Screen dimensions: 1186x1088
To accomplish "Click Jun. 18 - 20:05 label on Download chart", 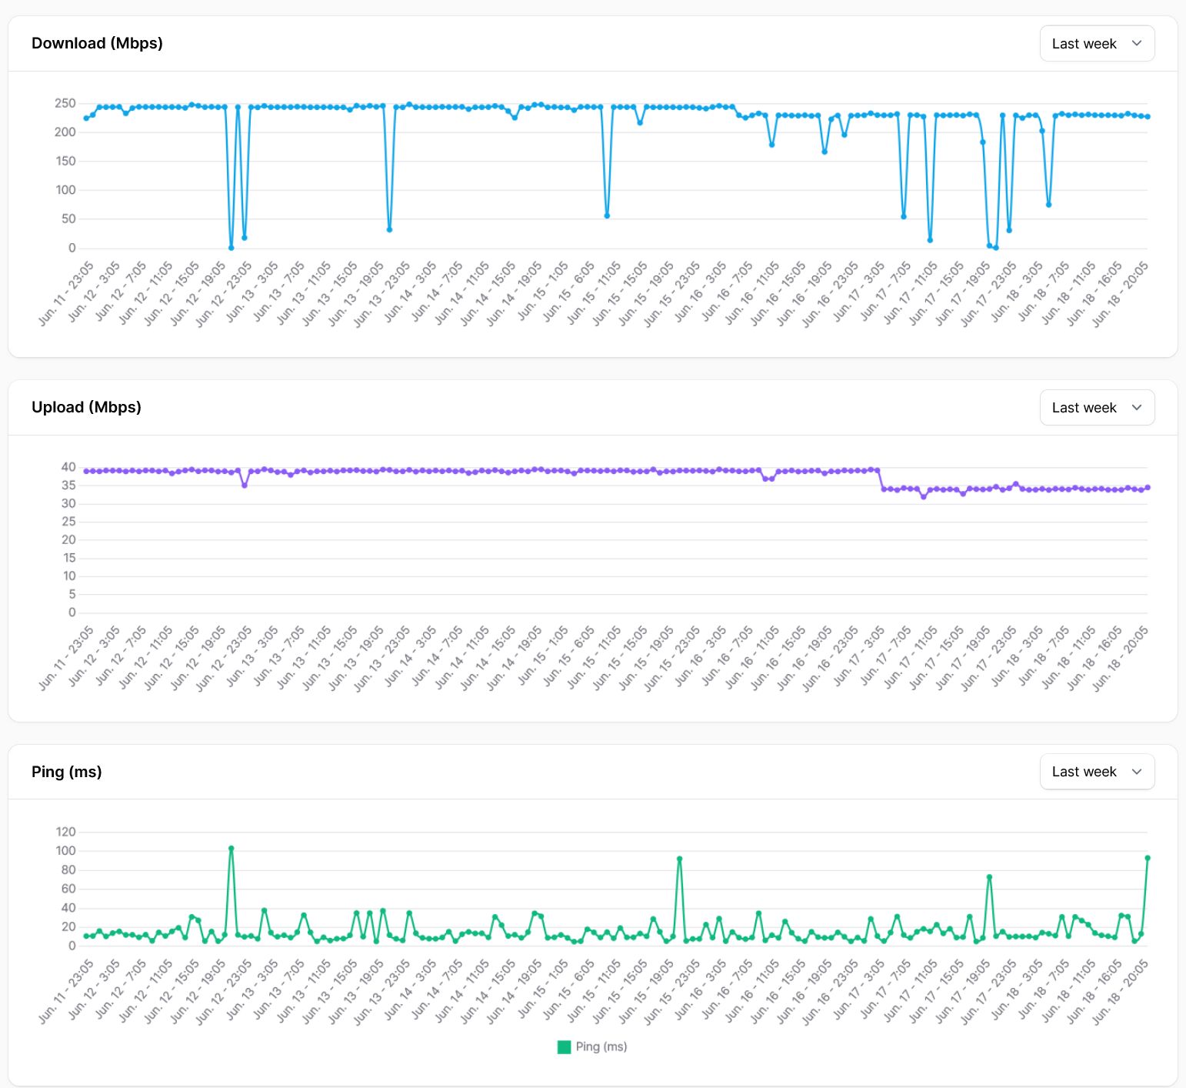I will (1120, 294).
